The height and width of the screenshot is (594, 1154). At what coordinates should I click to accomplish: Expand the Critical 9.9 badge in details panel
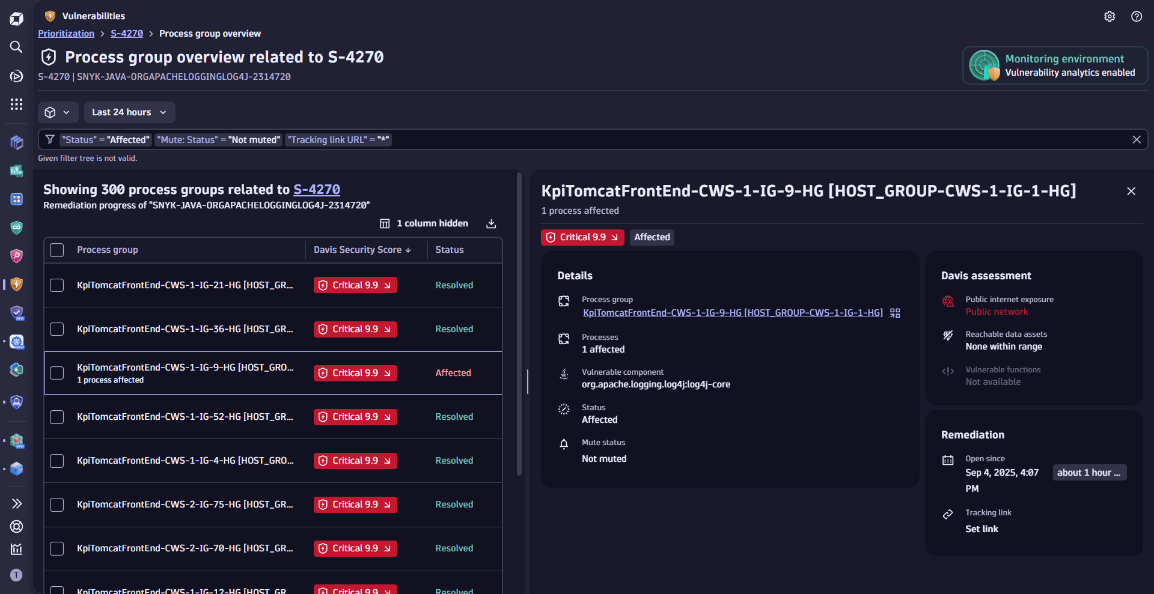point(582,237)
